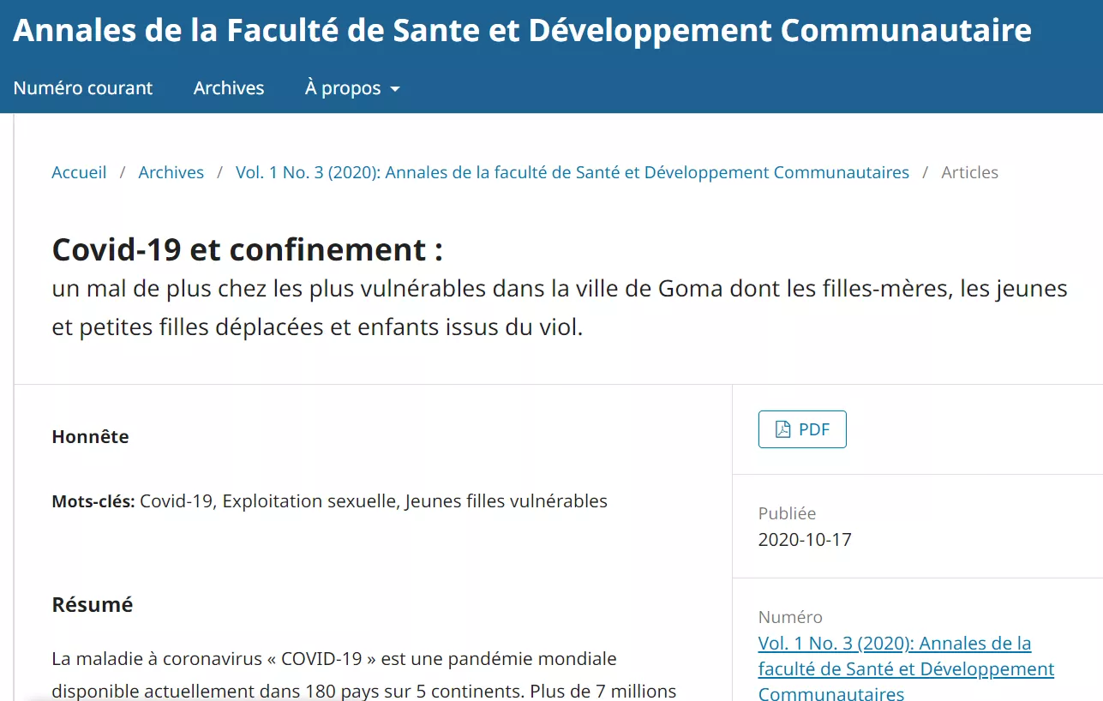Click the publication date 2020-10-17
This screenshot has height=701, width=1103.
[805, 540]
